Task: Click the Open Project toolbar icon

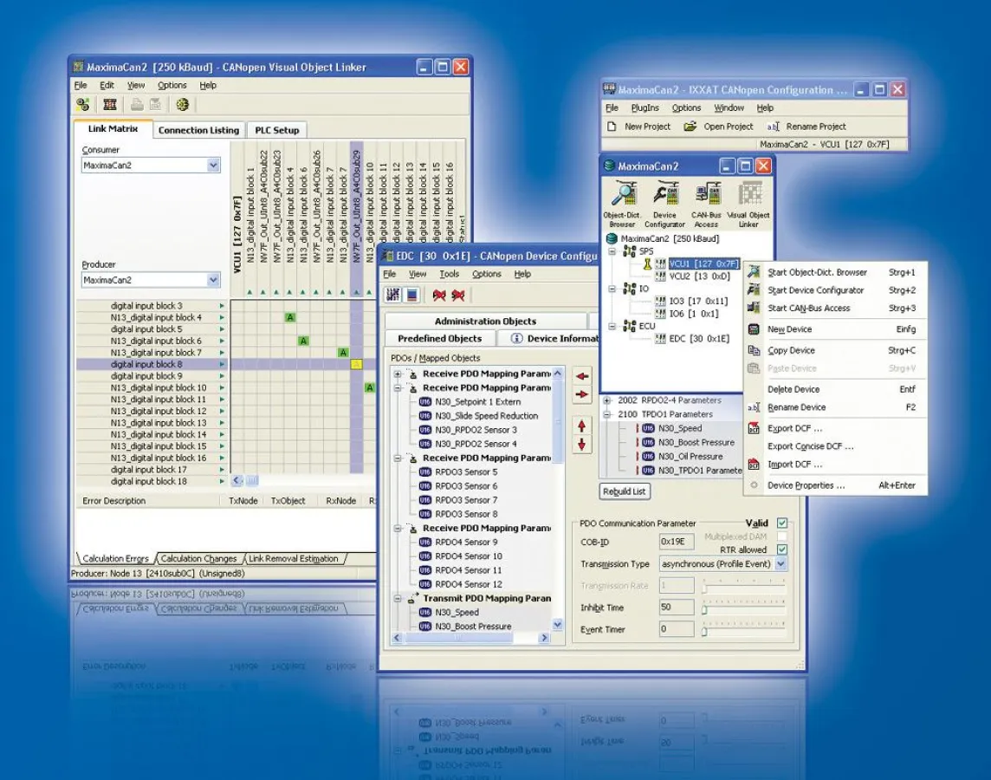Action: click(690, 127)
